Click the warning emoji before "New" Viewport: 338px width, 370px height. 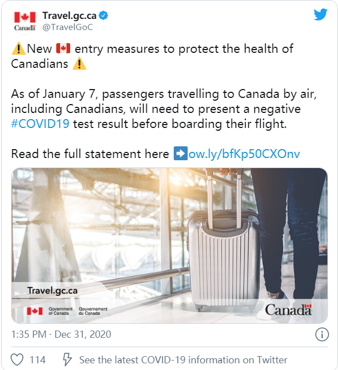click(x=18, y=49)
